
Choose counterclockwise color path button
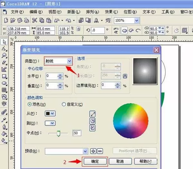point(92,121)
